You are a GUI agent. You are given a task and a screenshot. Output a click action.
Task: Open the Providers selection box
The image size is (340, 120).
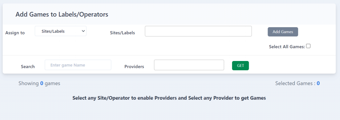(x=189, y=65)
